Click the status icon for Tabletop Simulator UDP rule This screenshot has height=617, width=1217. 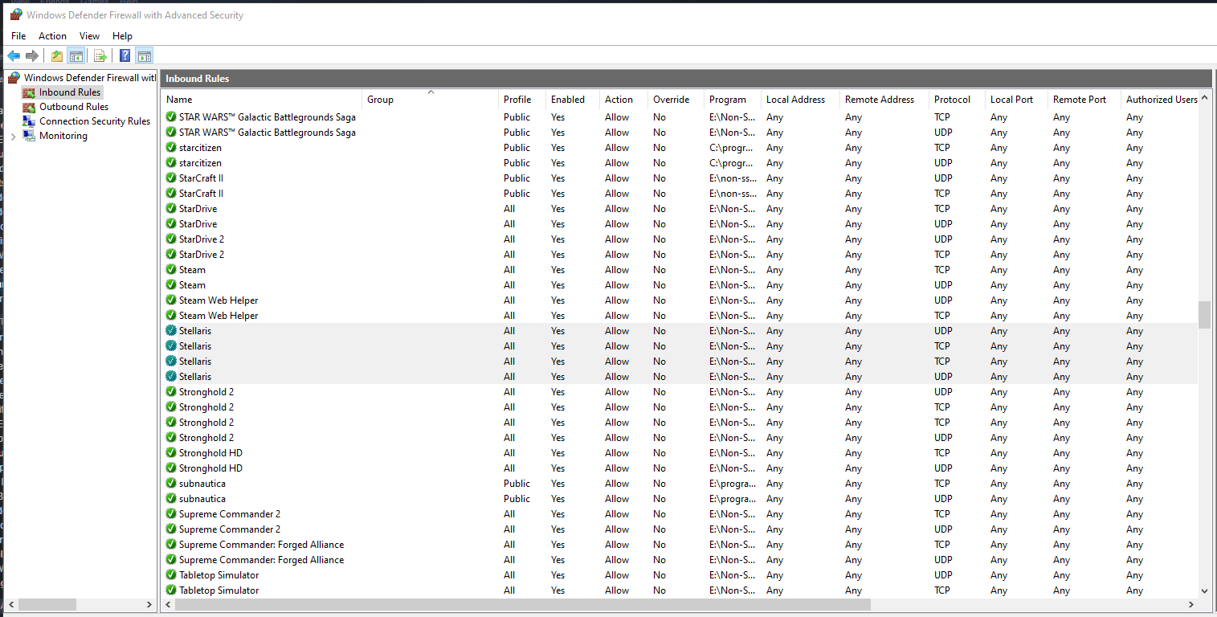coord(171,575)
